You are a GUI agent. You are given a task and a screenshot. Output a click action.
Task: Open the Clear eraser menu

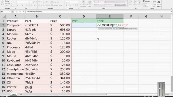pos(146,6)
